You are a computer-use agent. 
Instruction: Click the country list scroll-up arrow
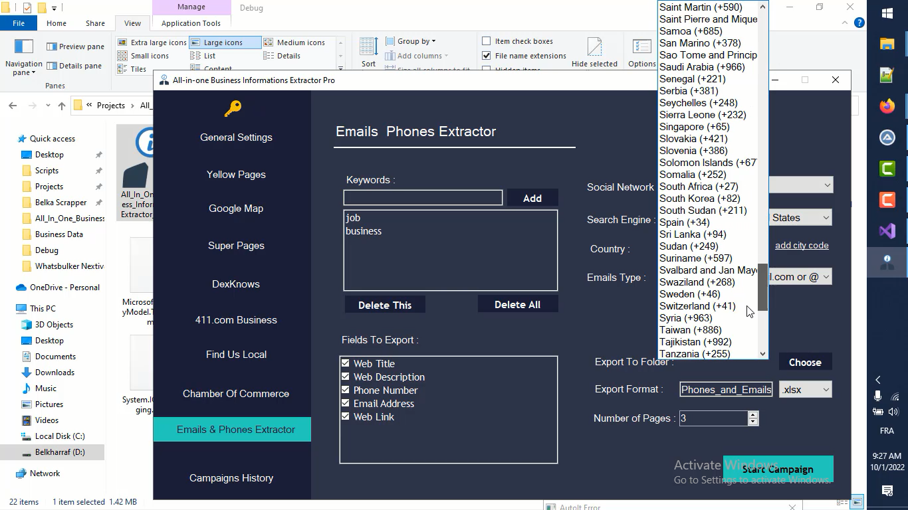click(762, 6)
